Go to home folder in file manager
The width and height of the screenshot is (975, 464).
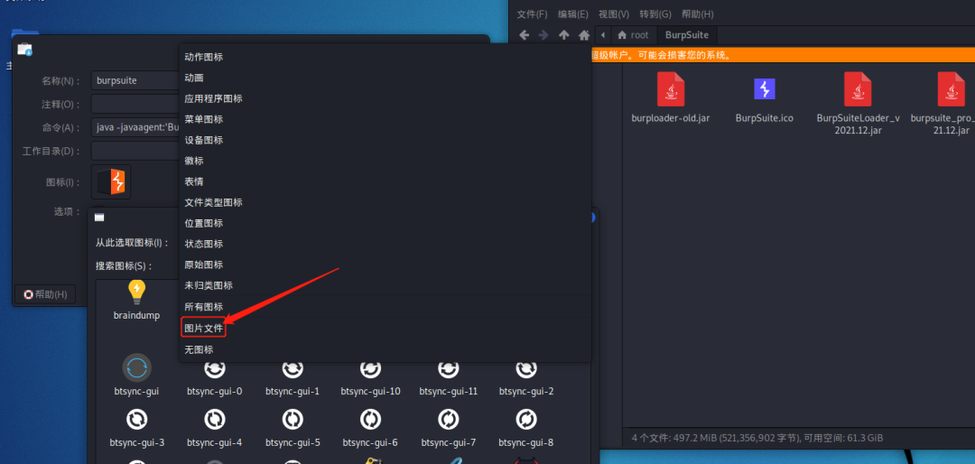(x=584, y=35)
